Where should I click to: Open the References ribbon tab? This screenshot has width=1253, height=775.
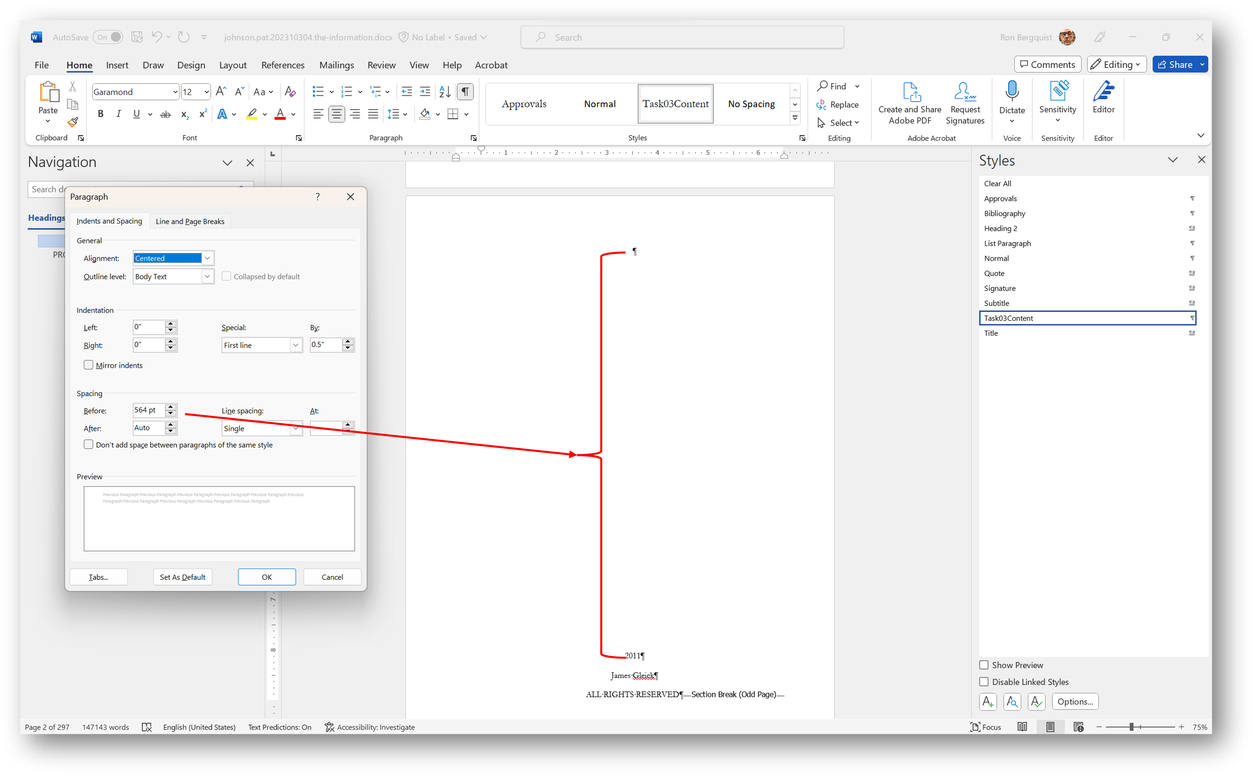coord(283,65)
